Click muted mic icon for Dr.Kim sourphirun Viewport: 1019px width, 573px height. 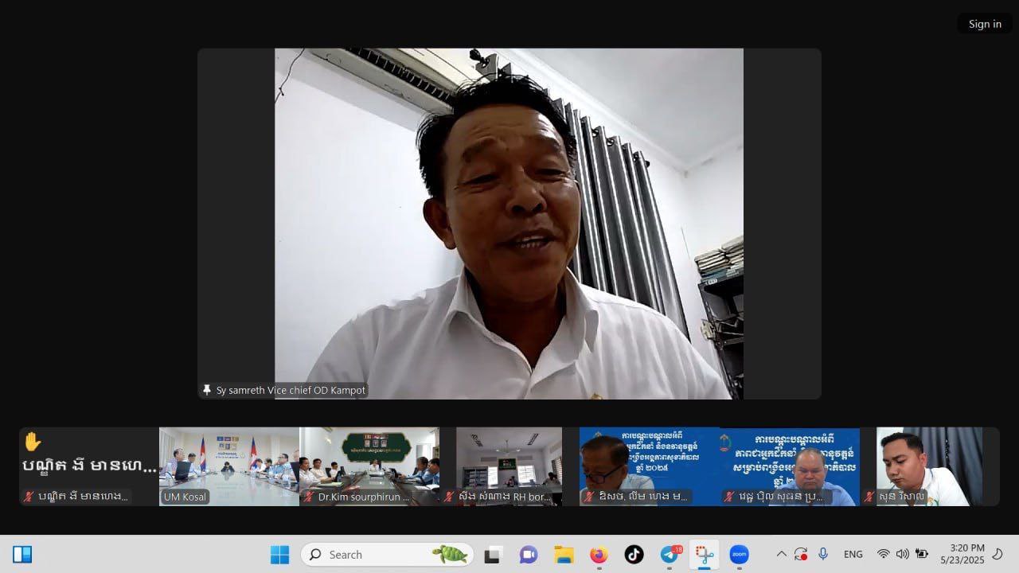309,497
